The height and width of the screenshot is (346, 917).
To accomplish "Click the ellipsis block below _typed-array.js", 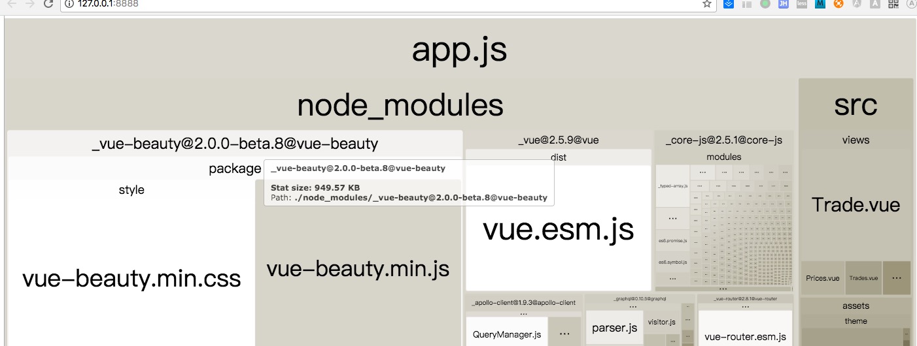I will 672,218.
